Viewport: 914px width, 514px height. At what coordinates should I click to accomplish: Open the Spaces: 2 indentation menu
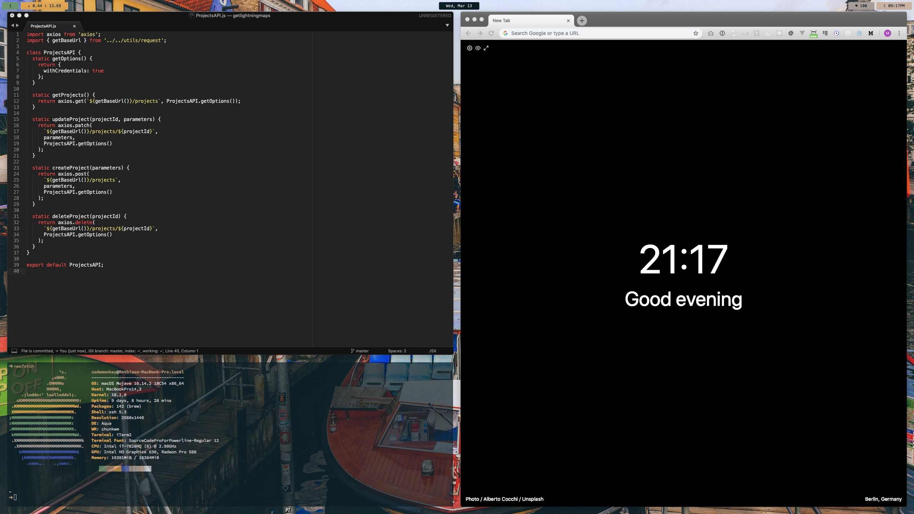(397, 351)
